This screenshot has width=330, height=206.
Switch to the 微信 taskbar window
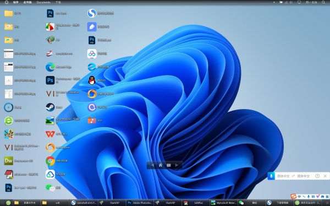coord(252,203)
